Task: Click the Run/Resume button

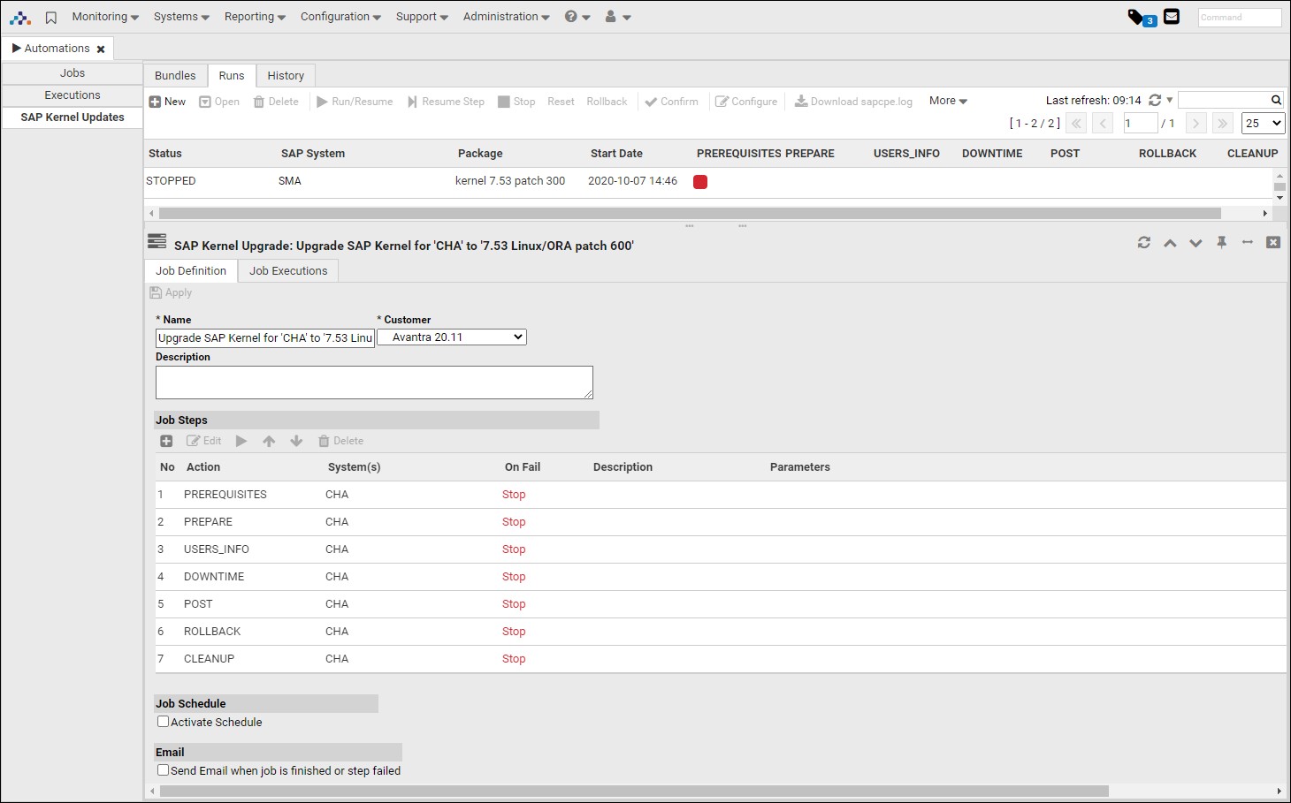Action: [x=355, y=101]
